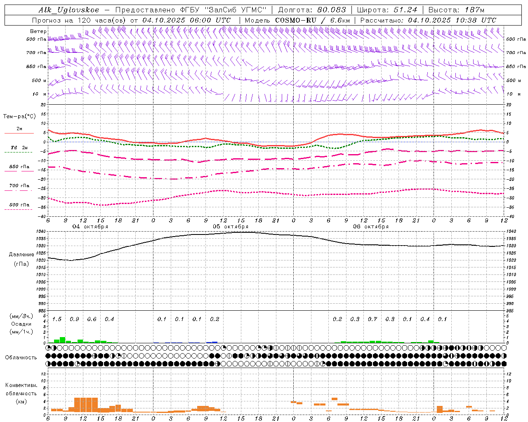This screenshot has height=422, width=528.
Task: Click the dotted line sample under 500 гПа legend
Action: [18, 209]
